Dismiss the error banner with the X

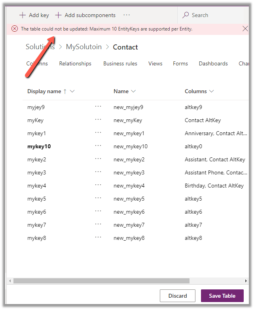click(245, 29)
